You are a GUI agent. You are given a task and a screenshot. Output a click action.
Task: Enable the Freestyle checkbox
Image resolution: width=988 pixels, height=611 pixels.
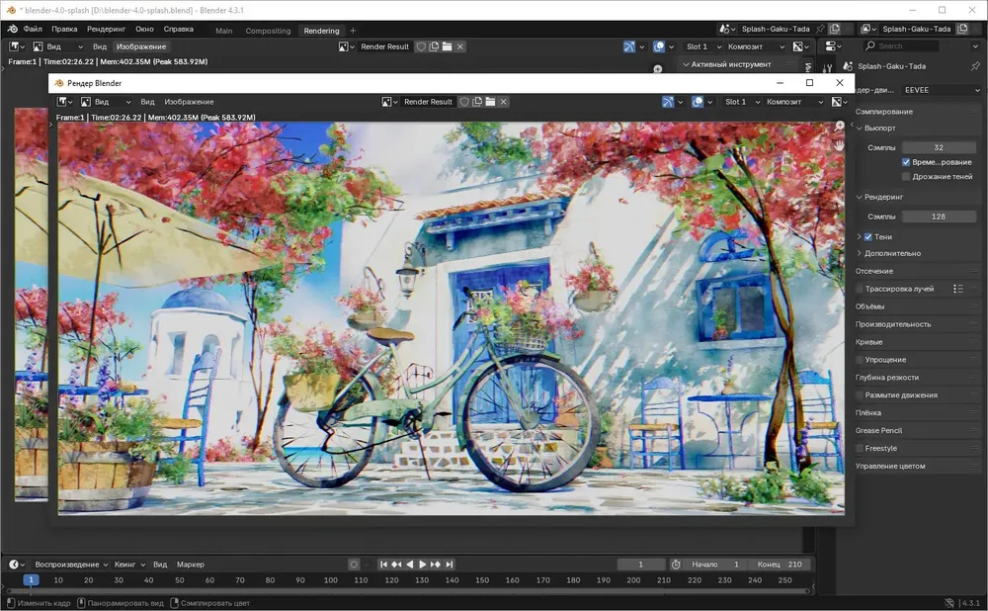860,448
